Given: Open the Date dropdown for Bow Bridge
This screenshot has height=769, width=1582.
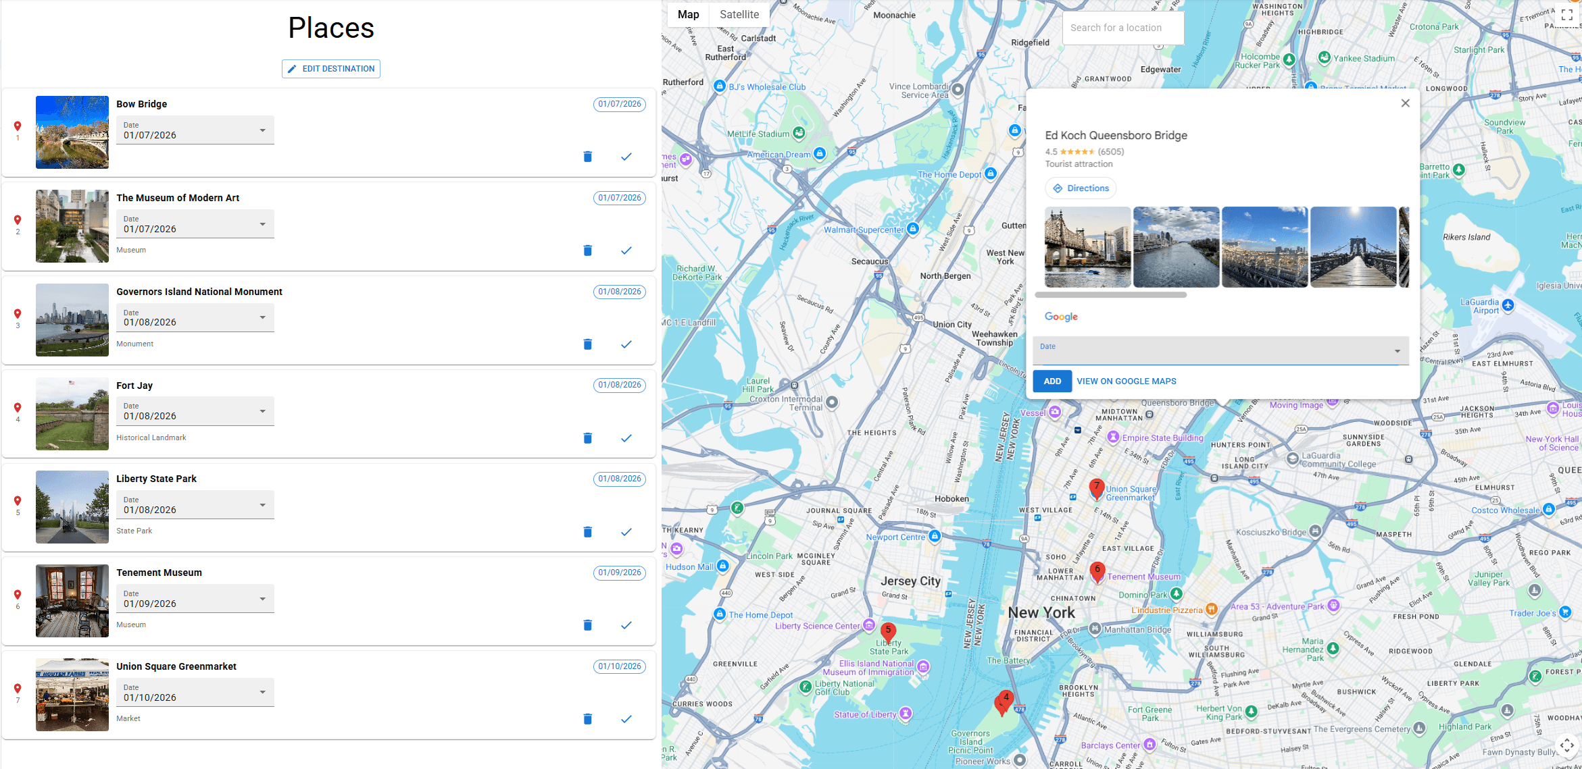Looking at the screenshot, I should [x=262, y=130].
